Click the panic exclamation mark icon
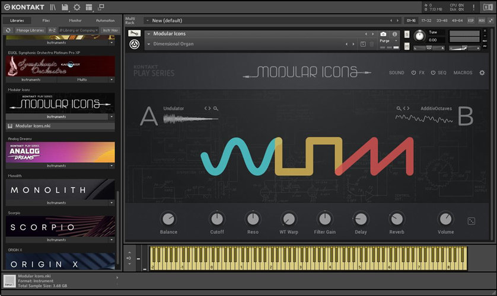 click(x=473, y=7)
